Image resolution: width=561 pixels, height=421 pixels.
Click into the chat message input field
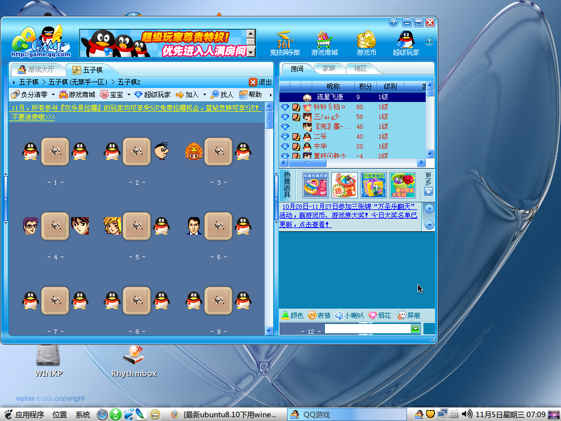pyautogui.click(x=368, y=329)
